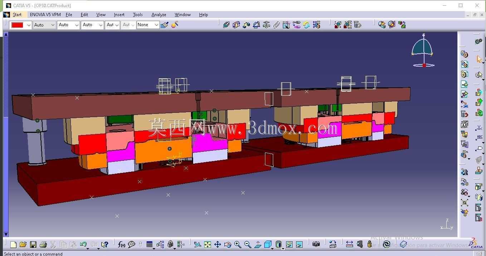
Task: Click the Zoom Out magnifier
Action: (247, 245)
